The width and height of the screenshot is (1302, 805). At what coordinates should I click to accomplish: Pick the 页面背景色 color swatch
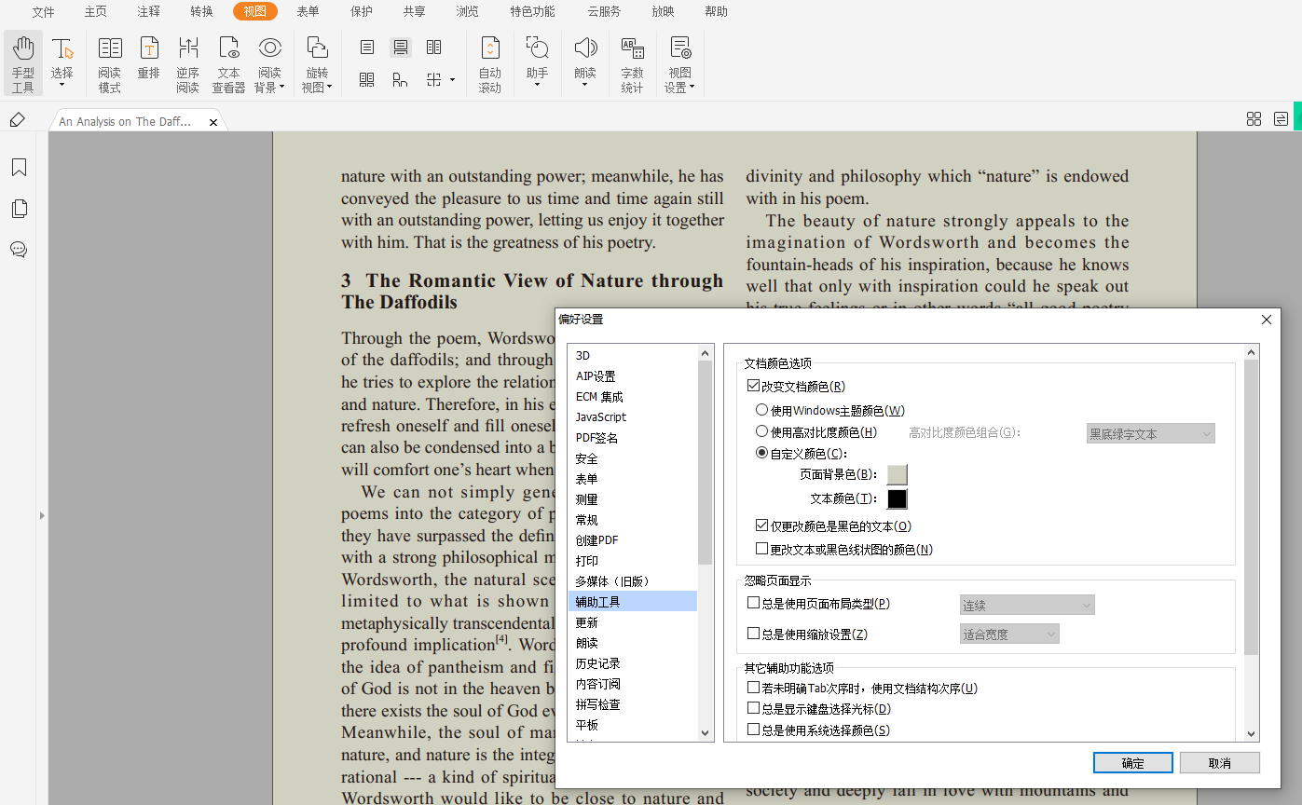(897, 475)
